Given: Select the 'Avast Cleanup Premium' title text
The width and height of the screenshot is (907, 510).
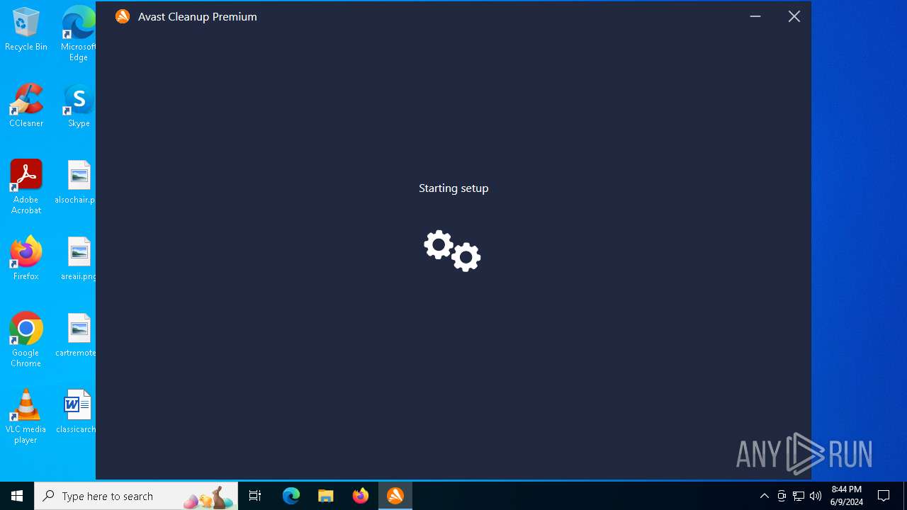Looking at the screenshot, I should [x=198, y=16].
